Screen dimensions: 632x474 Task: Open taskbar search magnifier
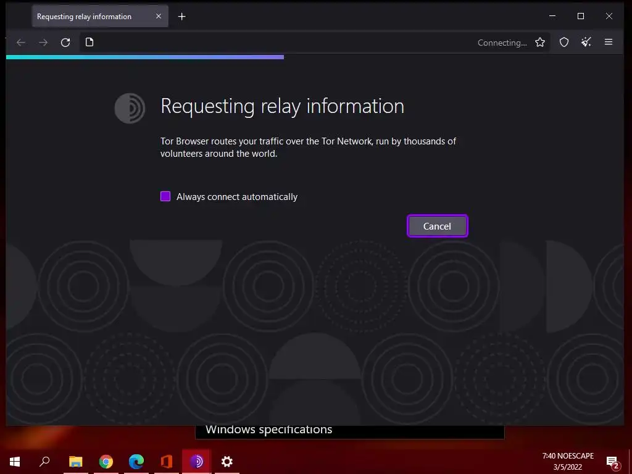(44, 461)
